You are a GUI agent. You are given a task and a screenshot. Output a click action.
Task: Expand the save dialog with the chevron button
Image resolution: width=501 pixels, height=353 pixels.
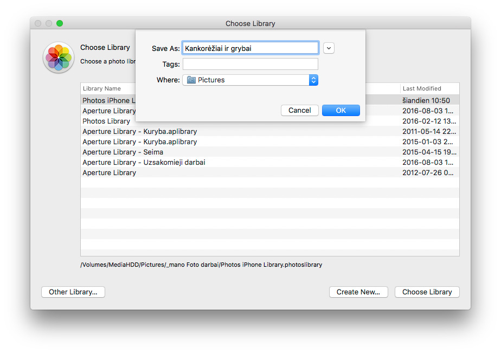point(329,48)
